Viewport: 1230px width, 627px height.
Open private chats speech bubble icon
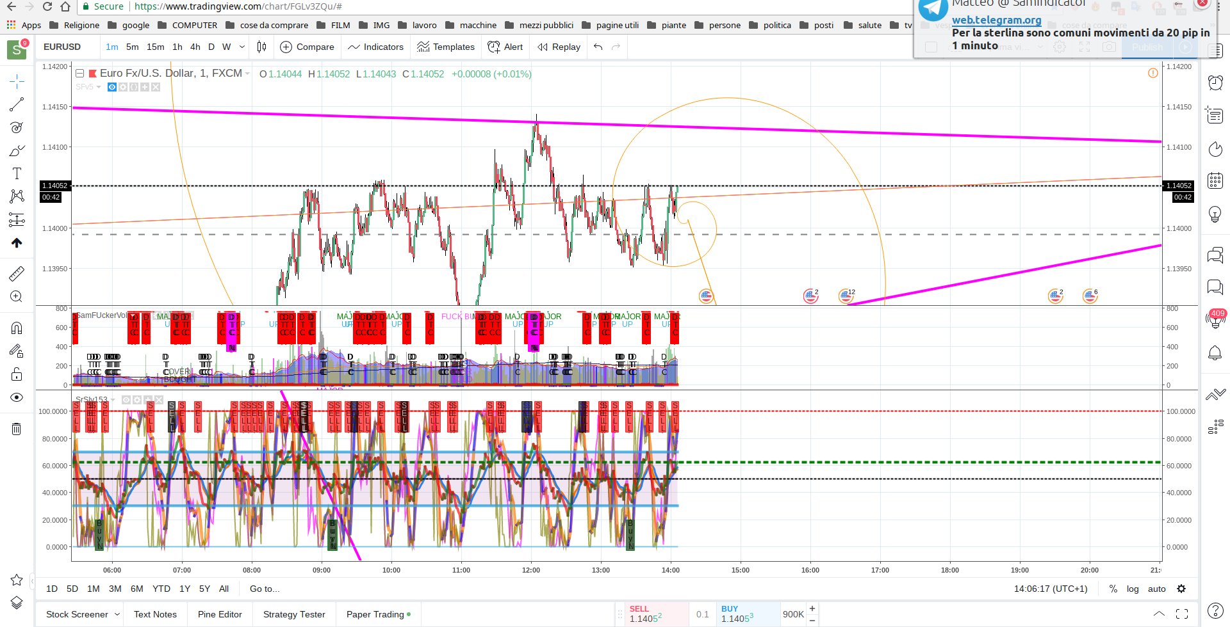(x=1215, y=287)
